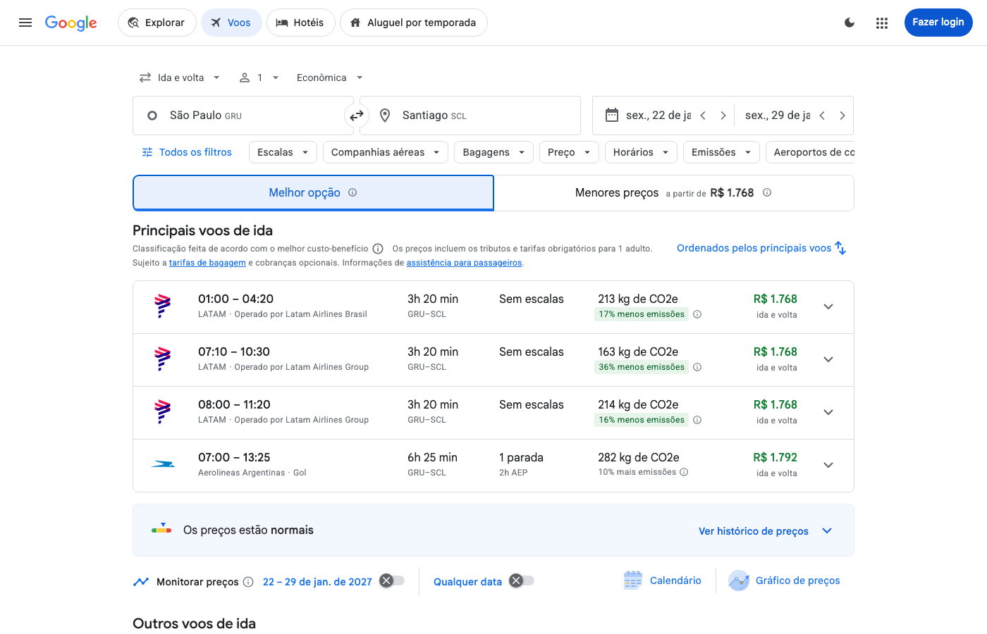The width and height of the screenshot is (987, 634).
Task: Switch to the Voos tab
Action: pyautogui.click(x=231, y=23)
